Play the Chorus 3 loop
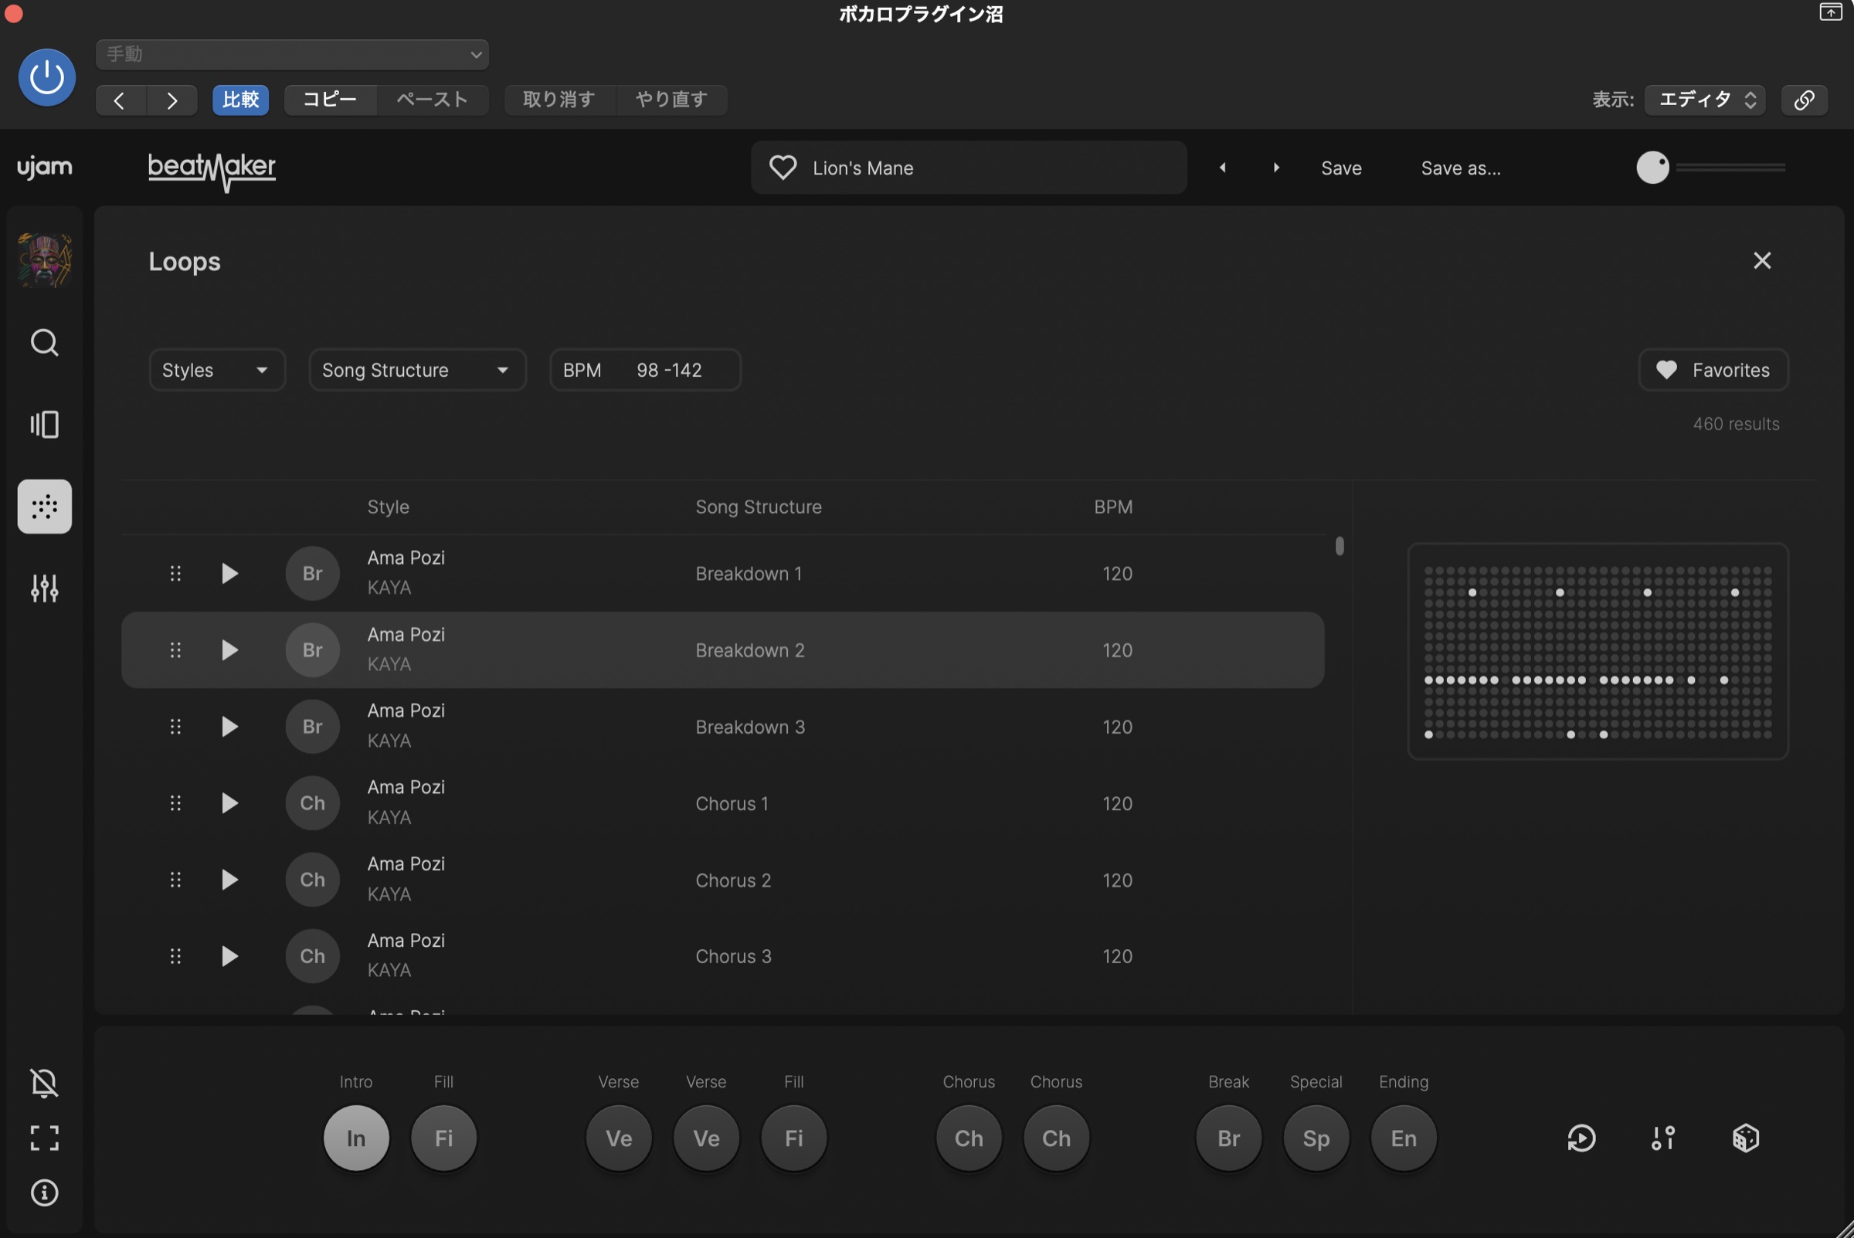Image resolution: width=1854 pixels, height=1238 pixels. pyautogui.click(x=229, y=956)
